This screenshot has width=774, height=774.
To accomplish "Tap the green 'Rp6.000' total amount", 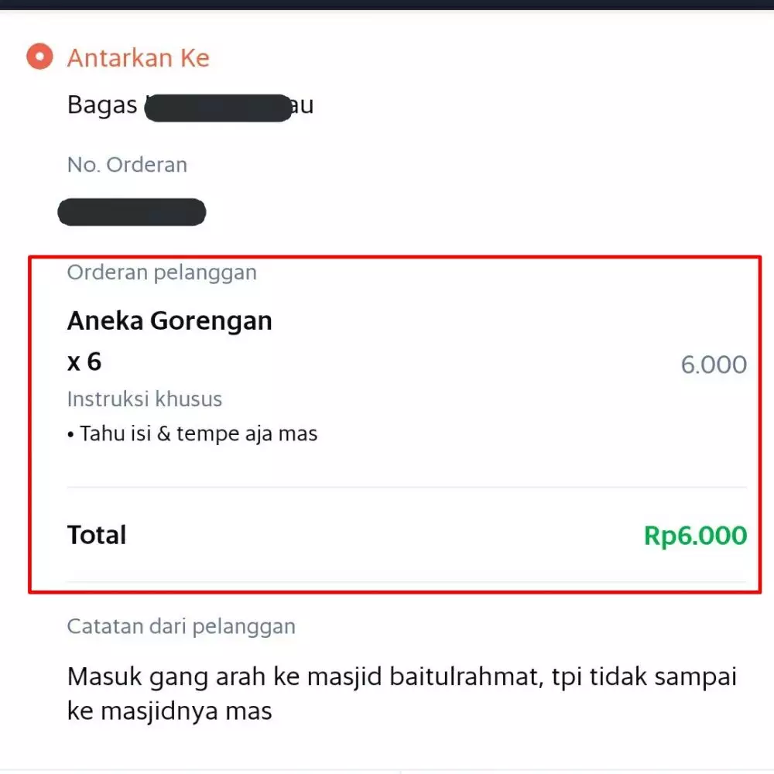I will tap(694, 535).
